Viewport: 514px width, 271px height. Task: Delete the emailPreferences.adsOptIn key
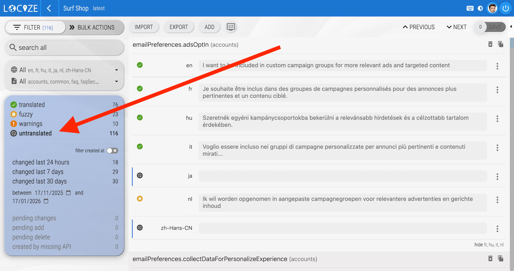[x=490, y=44]
